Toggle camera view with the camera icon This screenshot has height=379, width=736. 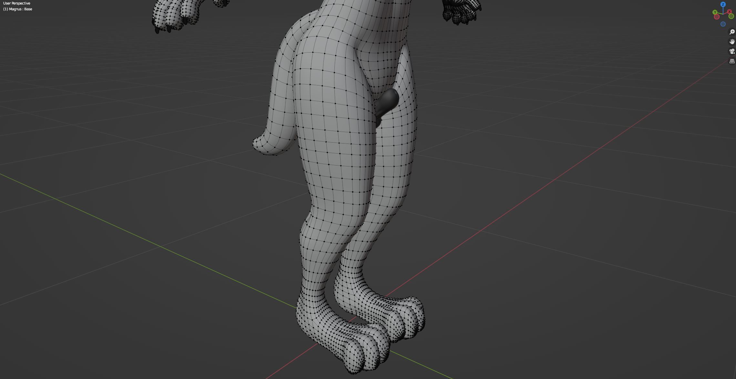tap(732, 51)
